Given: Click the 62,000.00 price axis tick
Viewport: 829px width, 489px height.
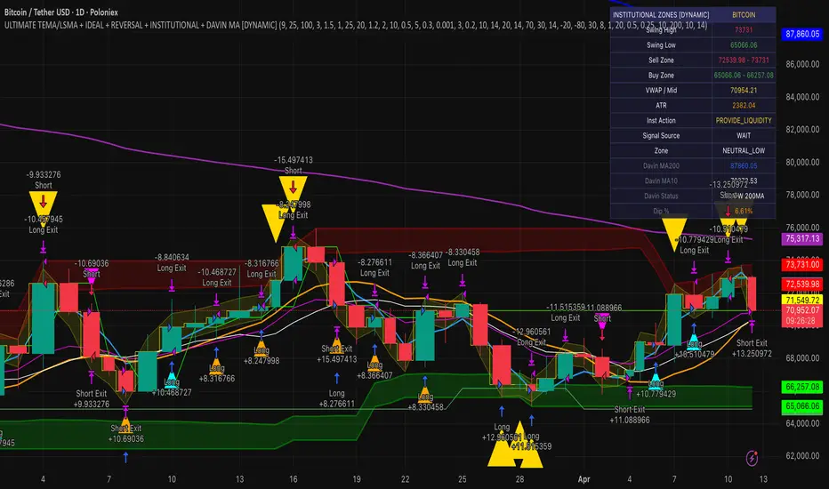Looking at the screenshot, I should pos(802,456).
